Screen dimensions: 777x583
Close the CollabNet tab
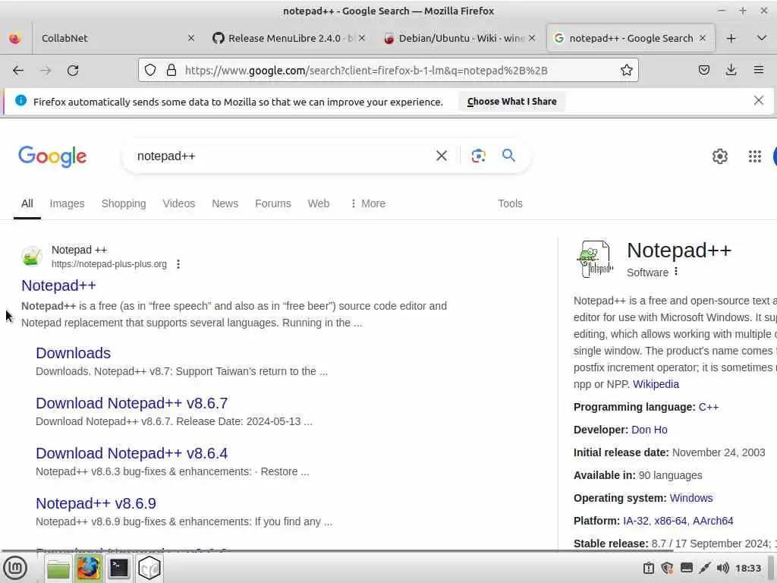[x=190, y=38]
